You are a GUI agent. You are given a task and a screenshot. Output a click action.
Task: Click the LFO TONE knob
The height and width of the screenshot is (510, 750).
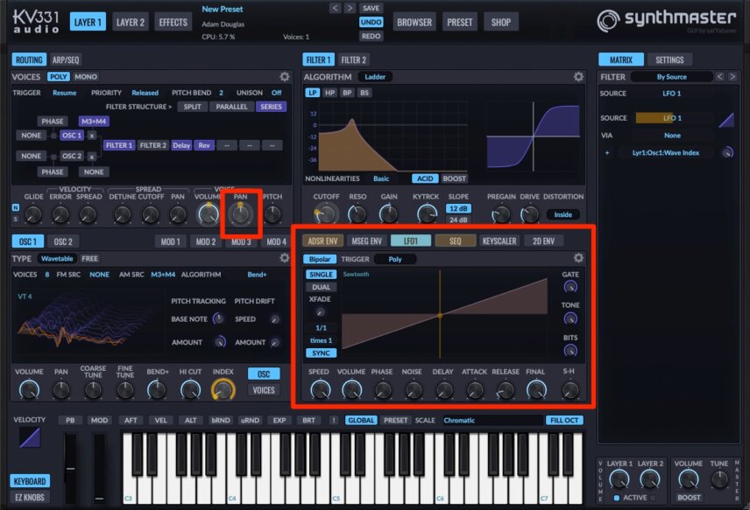pyautogui.click(x=570, y=318)
